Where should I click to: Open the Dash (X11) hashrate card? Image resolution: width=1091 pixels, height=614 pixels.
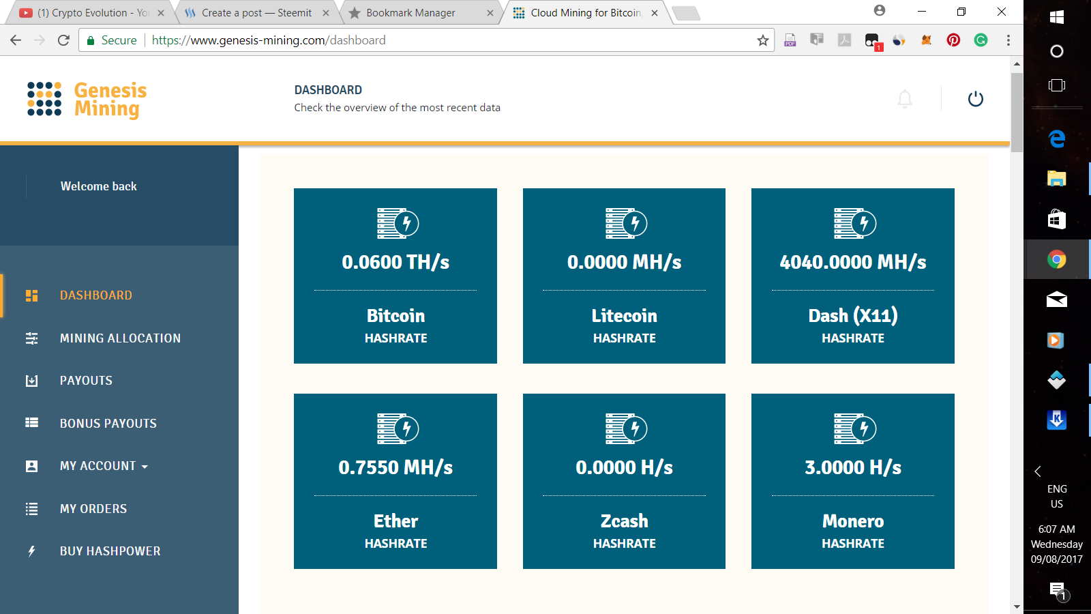tap(853, 276)
